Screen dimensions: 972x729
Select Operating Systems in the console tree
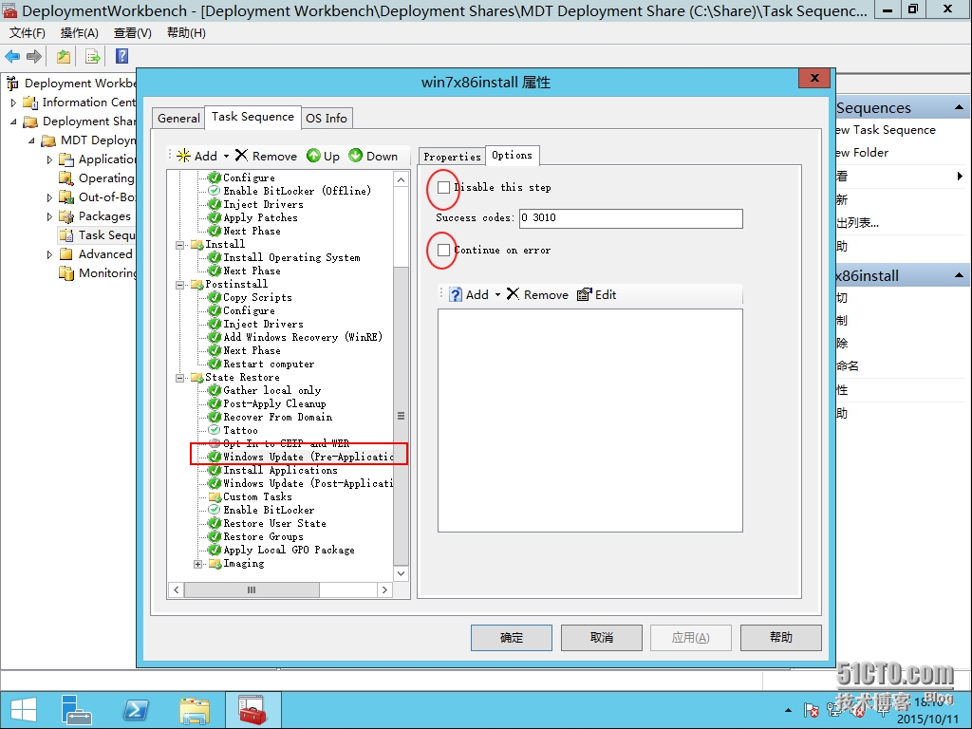click(98, 178)
